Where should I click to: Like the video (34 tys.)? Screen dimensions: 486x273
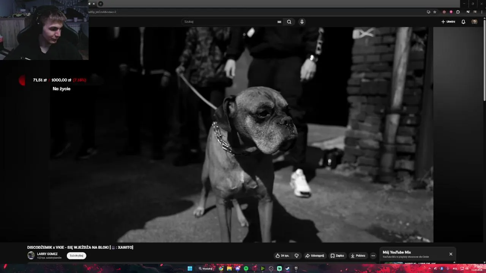[282, 256]
